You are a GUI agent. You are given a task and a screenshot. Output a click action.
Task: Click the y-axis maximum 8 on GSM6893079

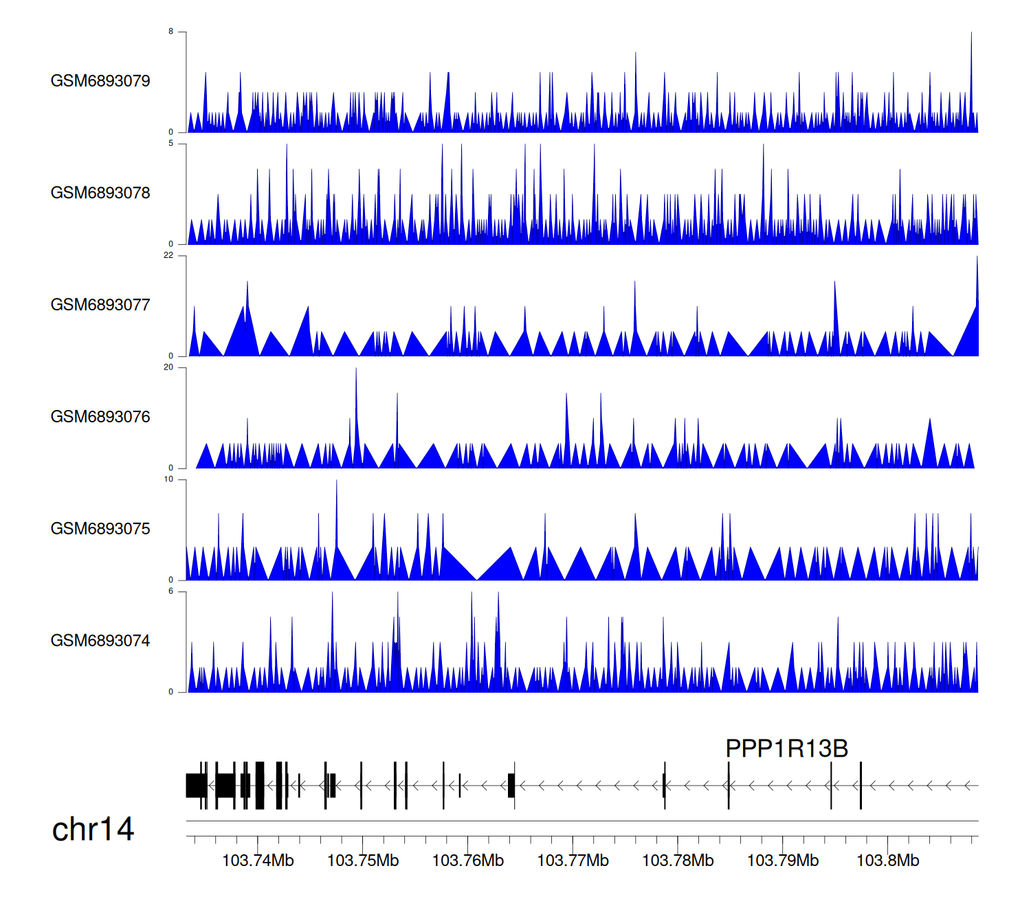point(171,32)
